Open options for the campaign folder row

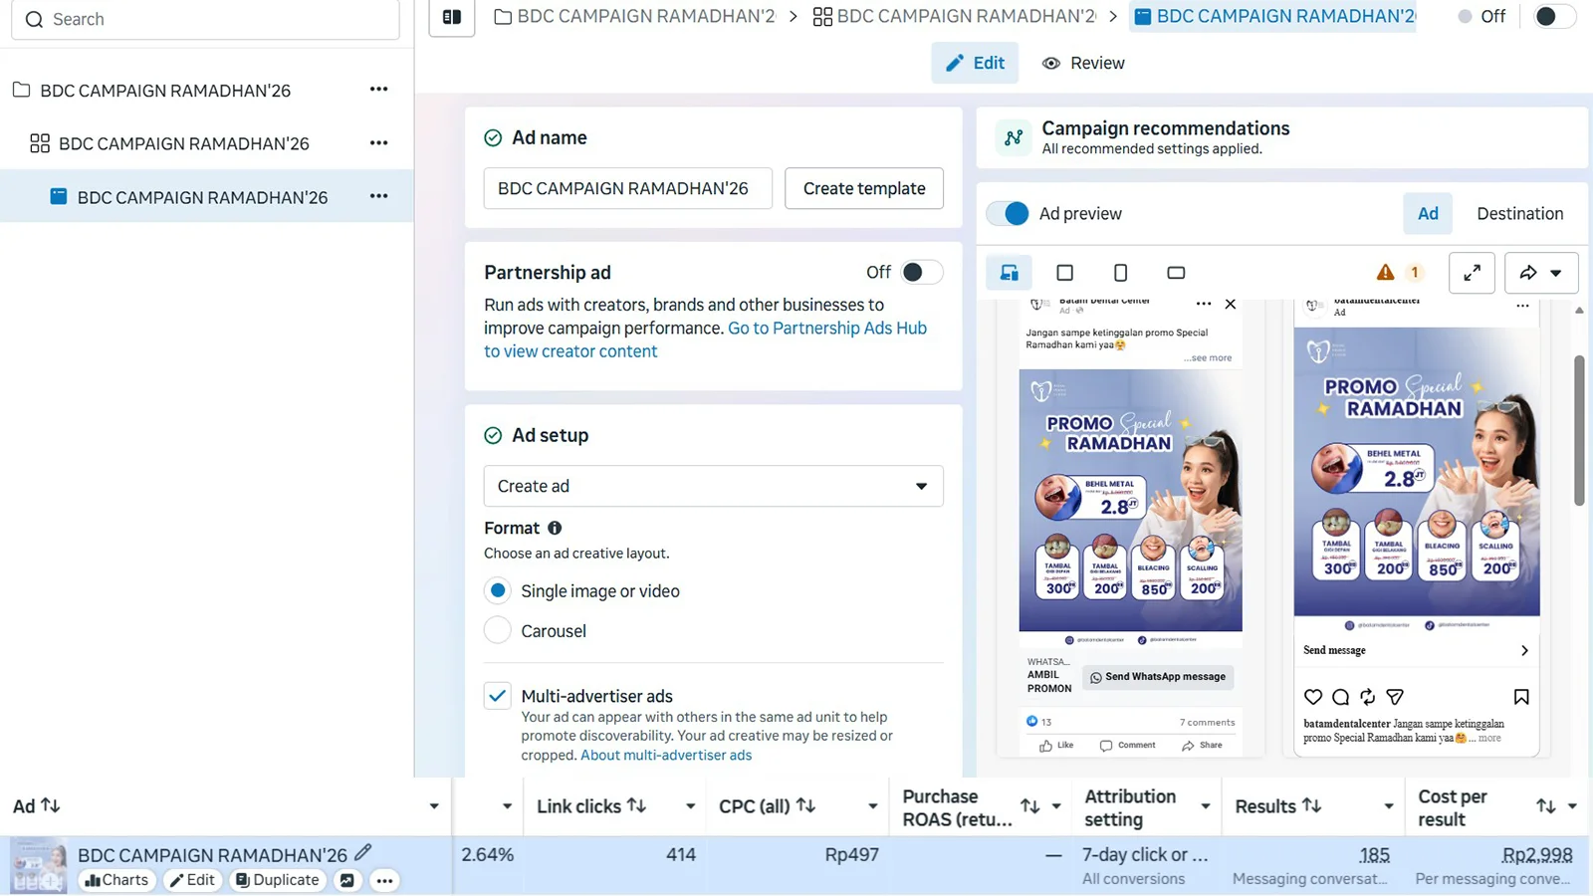[x=378, y=90]
